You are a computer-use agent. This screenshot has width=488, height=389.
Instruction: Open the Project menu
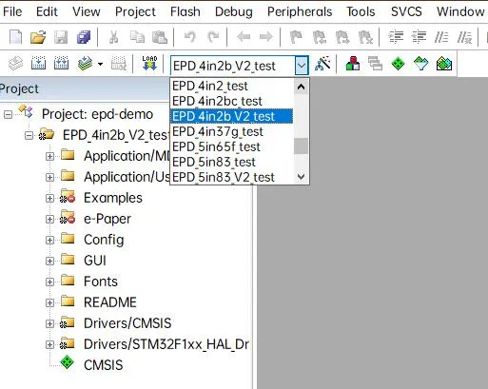[x=135, y=11]
